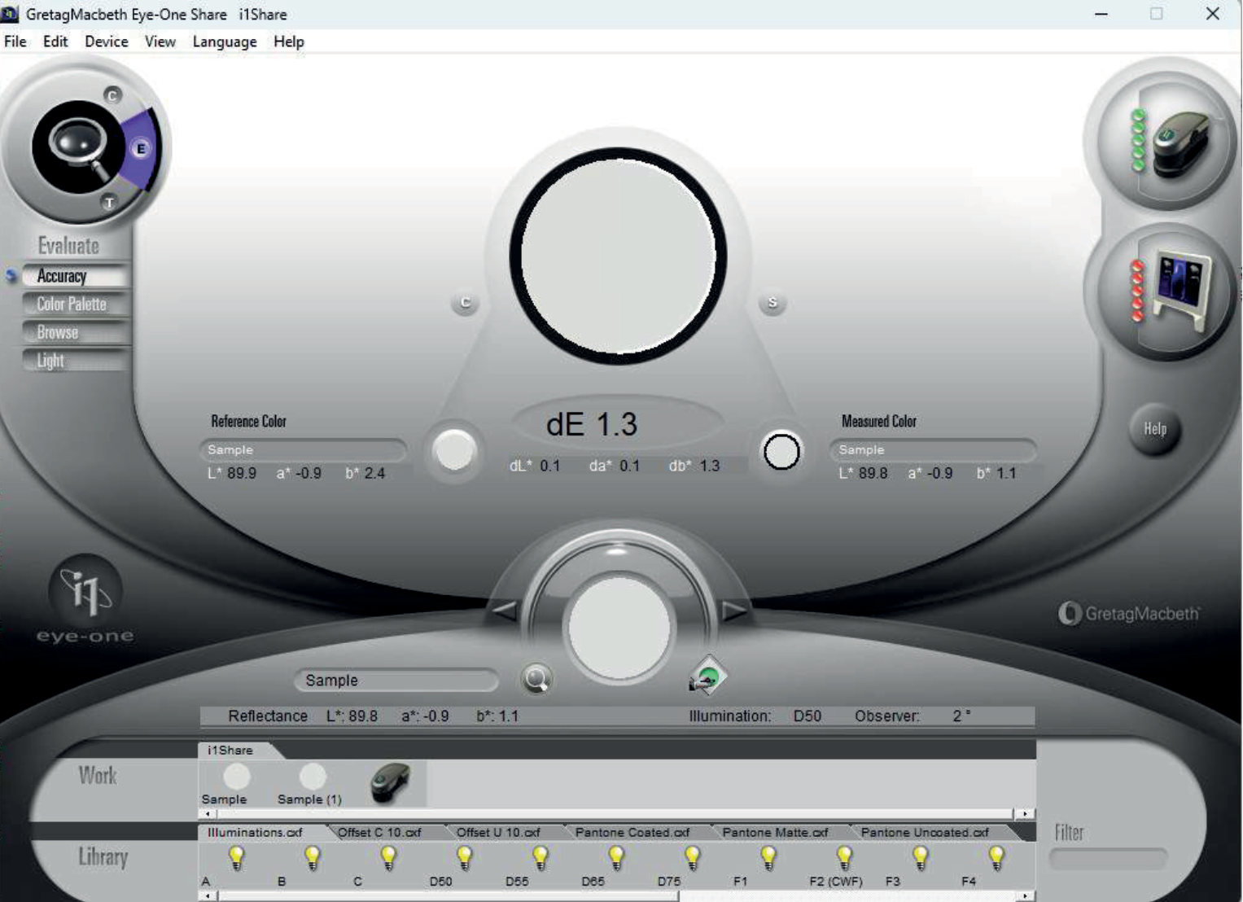Click the device icon in Work palette
The width and height of the screenshot is (1243, 902).
[390, 783]
